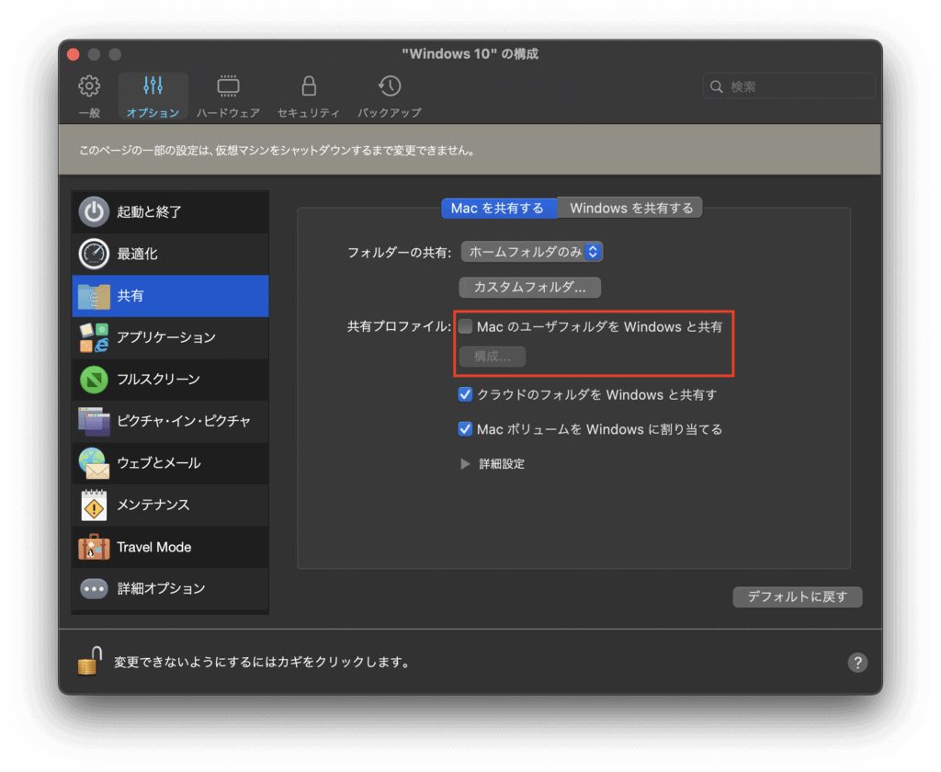The image size is (941, 772).
Task: Click the 起動と終了 power icon
Action: click(x=94, y=211)
